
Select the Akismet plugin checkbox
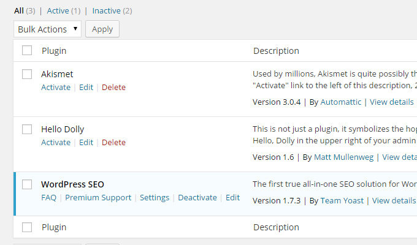click(27, 74)
